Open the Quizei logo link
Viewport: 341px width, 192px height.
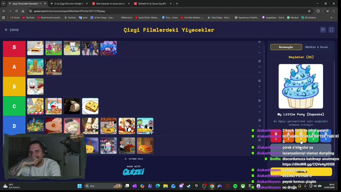(x=133, y=172)
